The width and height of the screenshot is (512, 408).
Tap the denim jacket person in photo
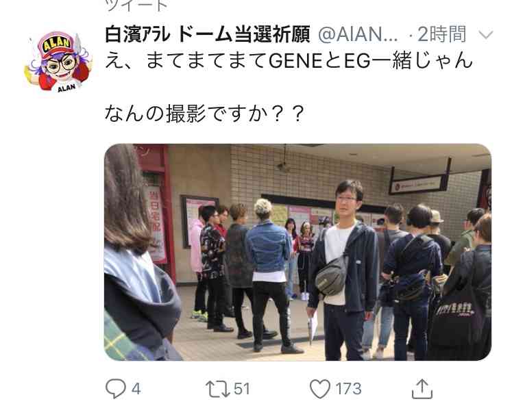click(270, 276)
